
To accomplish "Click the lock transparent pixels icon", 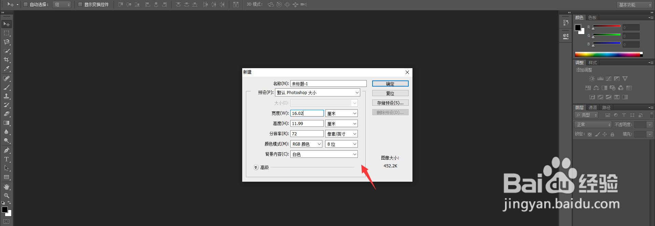I will (589, 134).
